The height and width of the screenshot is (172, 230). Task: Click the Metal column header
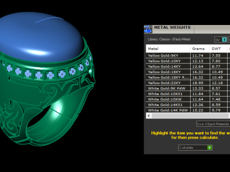[168, 49]
